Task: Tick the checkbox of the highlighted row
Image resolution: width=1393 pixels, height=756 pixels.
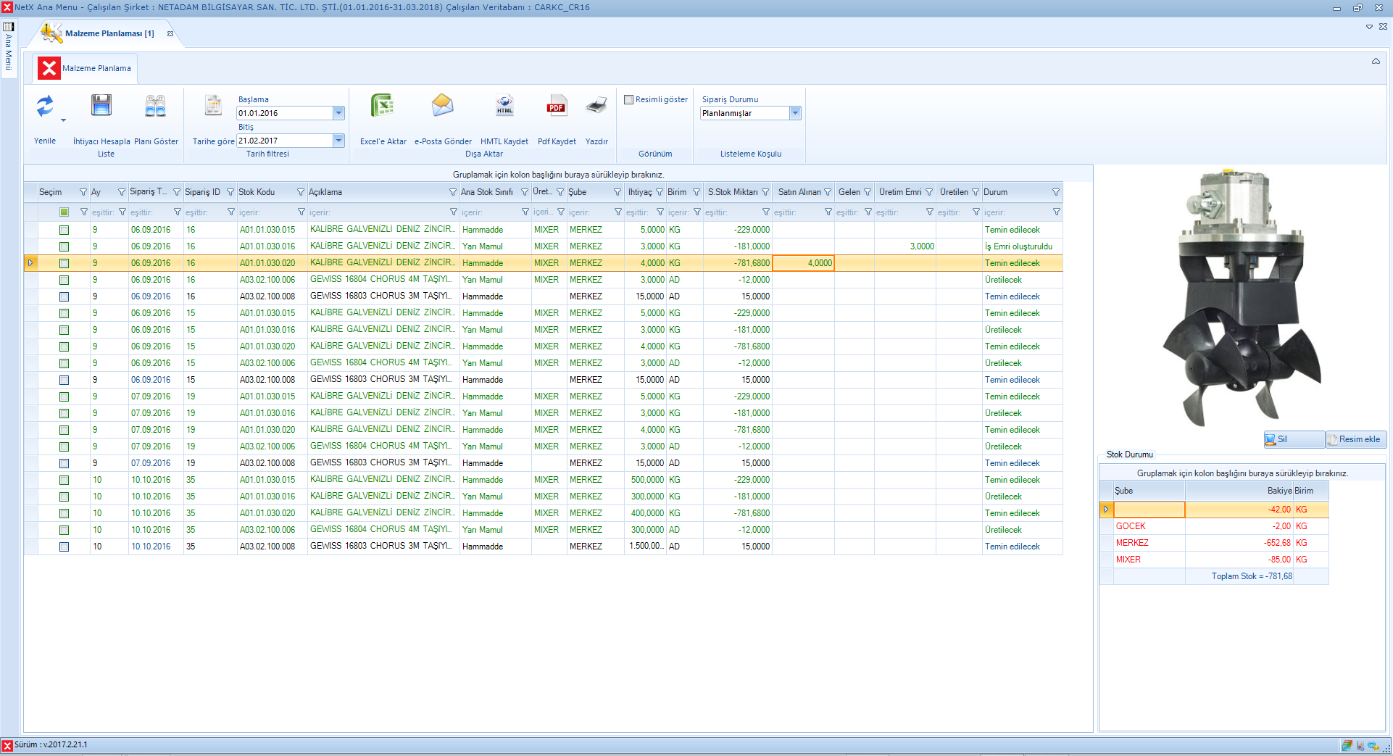Action: point(64,263)
